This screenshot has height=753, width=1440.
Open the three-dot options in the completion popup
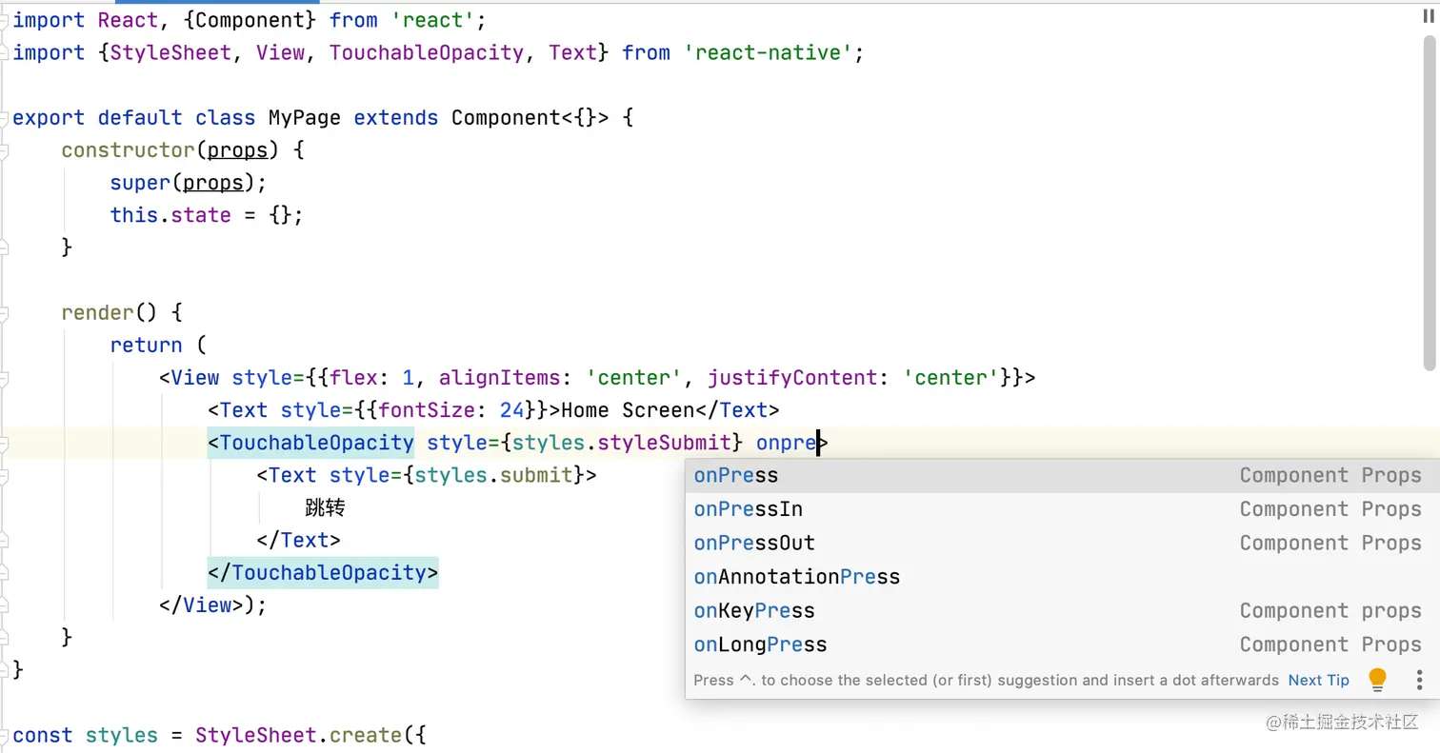coord(1419,680)
